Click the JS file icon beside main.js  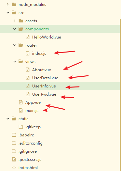point(21,111)
